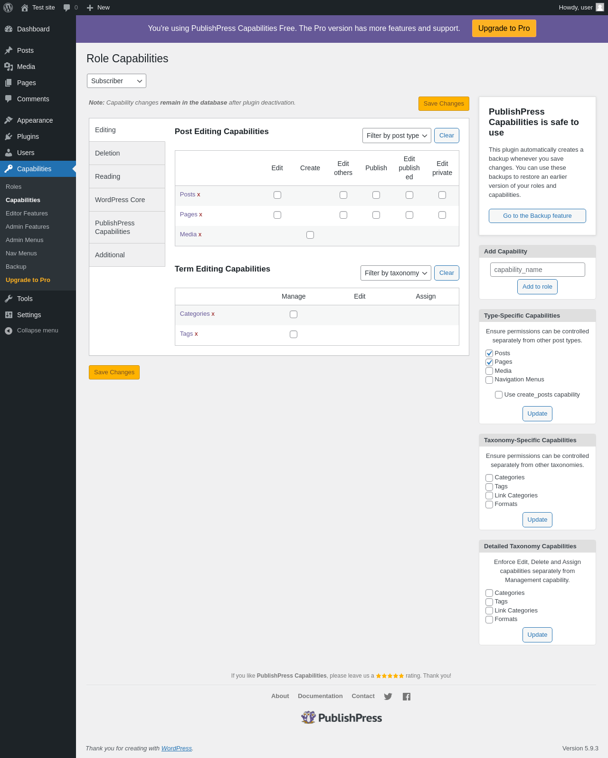Viewport: 608px width, 758px height.
Task: Toggle Use create_posts capability checkbox
Action: pyautogui.click(x=499, y=395)
